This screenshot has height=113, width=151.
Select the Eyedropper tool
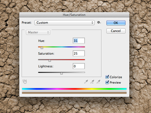86,82
